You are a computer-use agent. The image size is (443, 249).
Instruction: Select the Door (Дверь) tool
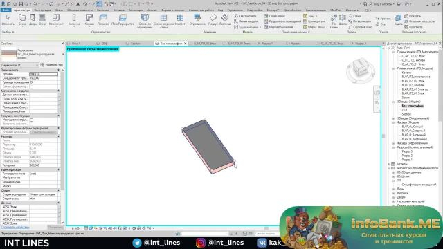(33, 19)
